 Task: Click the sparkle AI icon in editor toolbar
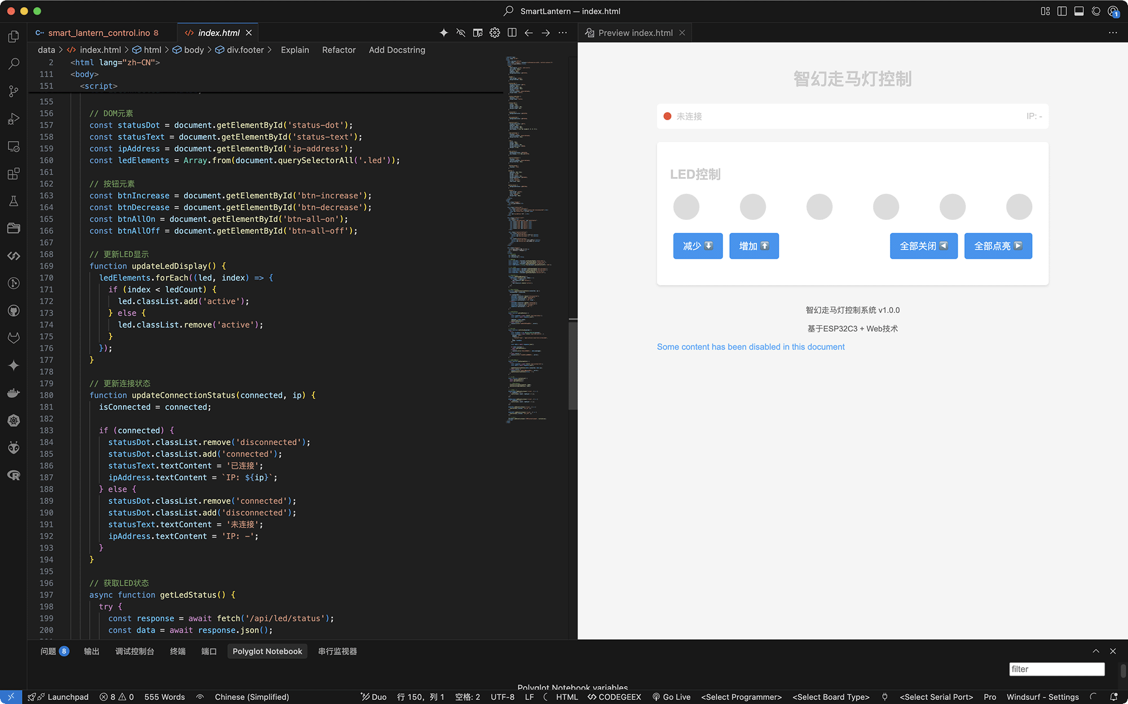pos(444,33)
